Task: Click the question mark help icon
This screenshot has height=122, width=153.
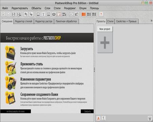Action: tap(101, 14)
